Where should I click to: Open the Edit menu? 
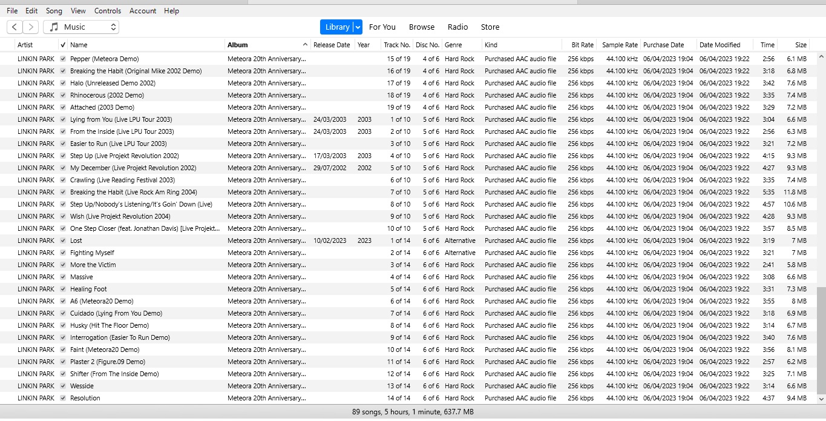coord(31,11)
